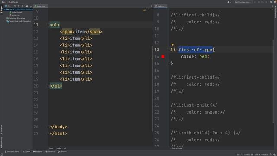Open the right editor tab options menu
The width and height of the screenshot is (277, 156).
(272, 6)
